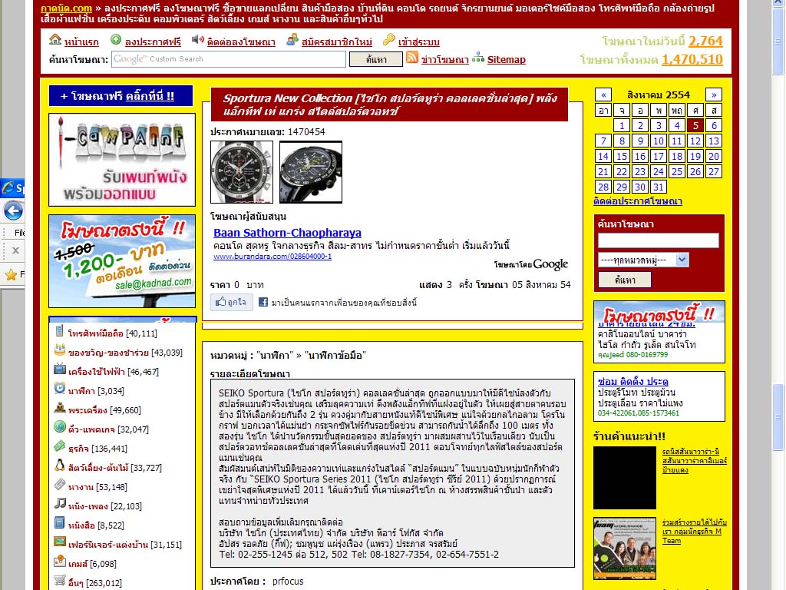The width and height of the screenshot is (786, 590).
Task: Click the members icon for สมัครสมาชิกใหม่
Action: 292,40
